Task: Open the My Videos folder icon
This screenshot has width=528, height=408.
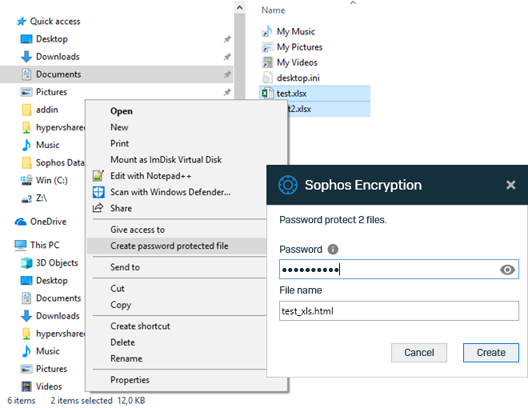Action: (267, 62)
